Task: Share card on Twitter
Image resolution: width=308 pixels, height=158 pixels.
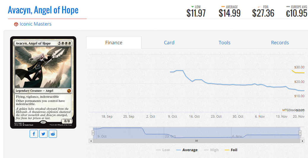Action: tap(43, 134)
